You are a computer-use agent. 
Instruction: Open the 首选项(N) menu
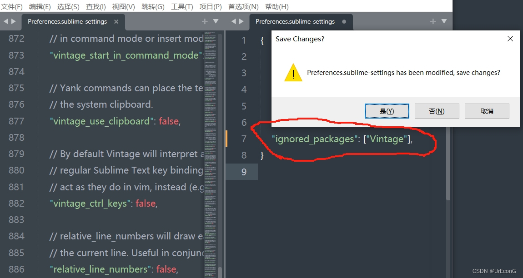[243, 6]
